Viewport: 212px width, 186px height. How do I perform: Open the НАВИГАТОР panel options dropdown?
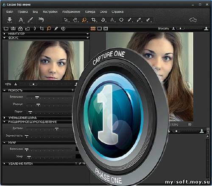pos(87,34)
